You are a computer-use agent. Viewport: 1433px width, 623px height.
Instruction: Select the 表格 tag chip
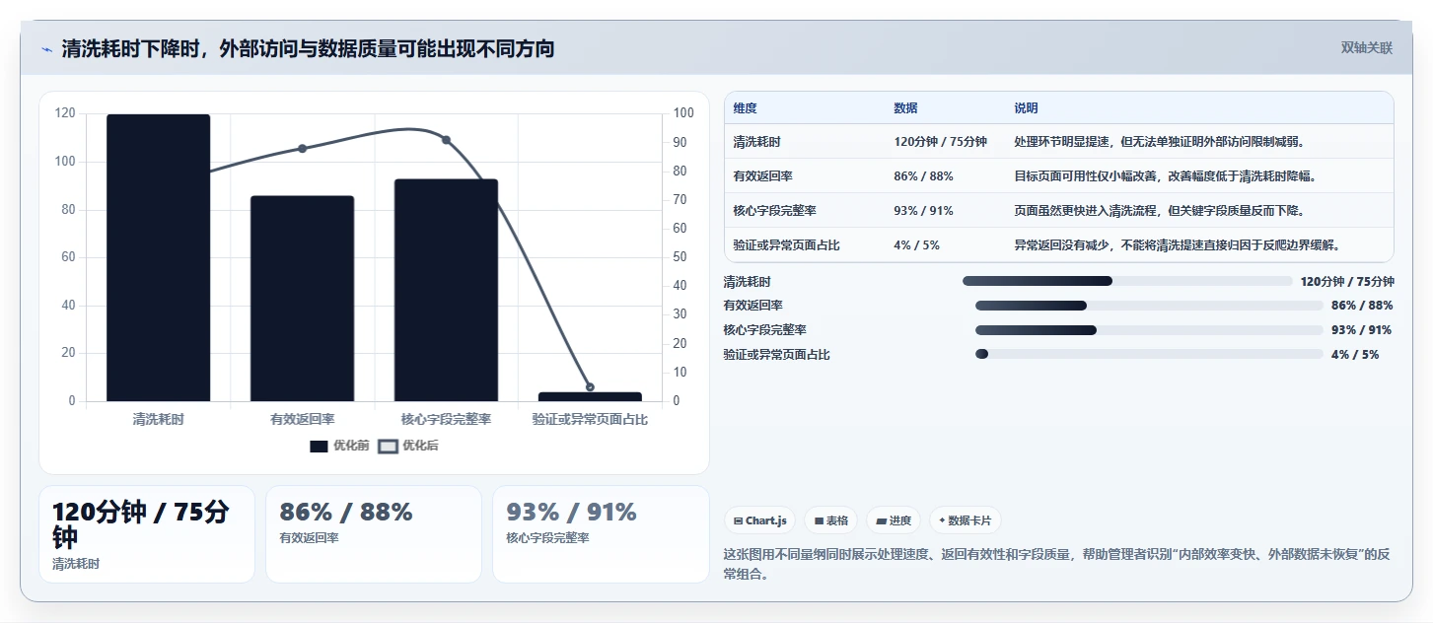click(x=830, y=520)
